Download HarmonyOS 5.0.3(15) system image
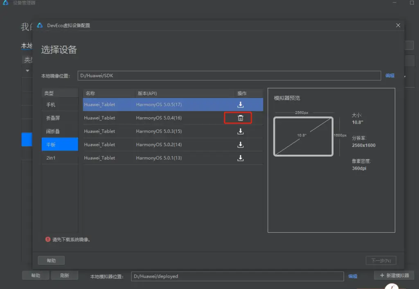The image size is (419, 289). [241, 131]
